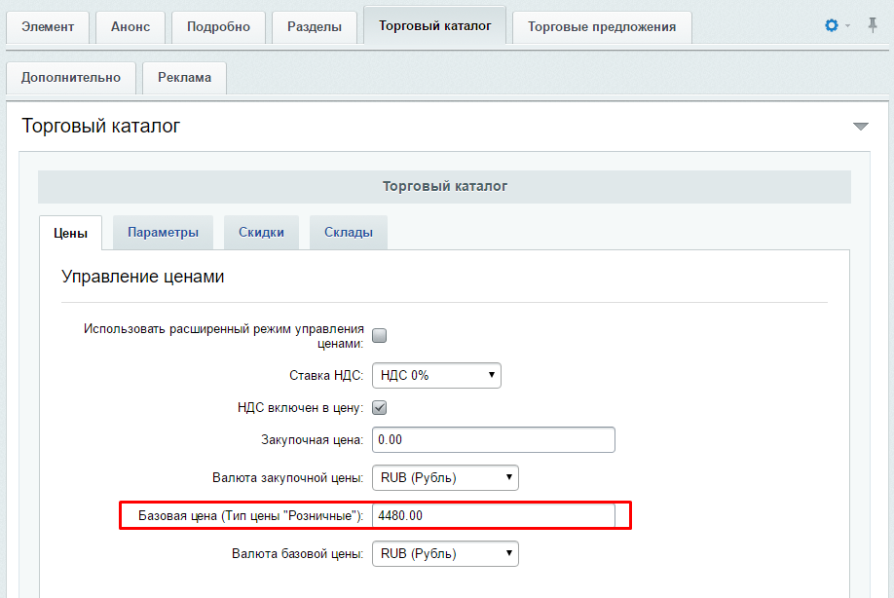The height and width of the screenshot is (598, 894).
Task: Toggle extended price management checkbox
Action: pyautogui.click(x=379, y=335)
